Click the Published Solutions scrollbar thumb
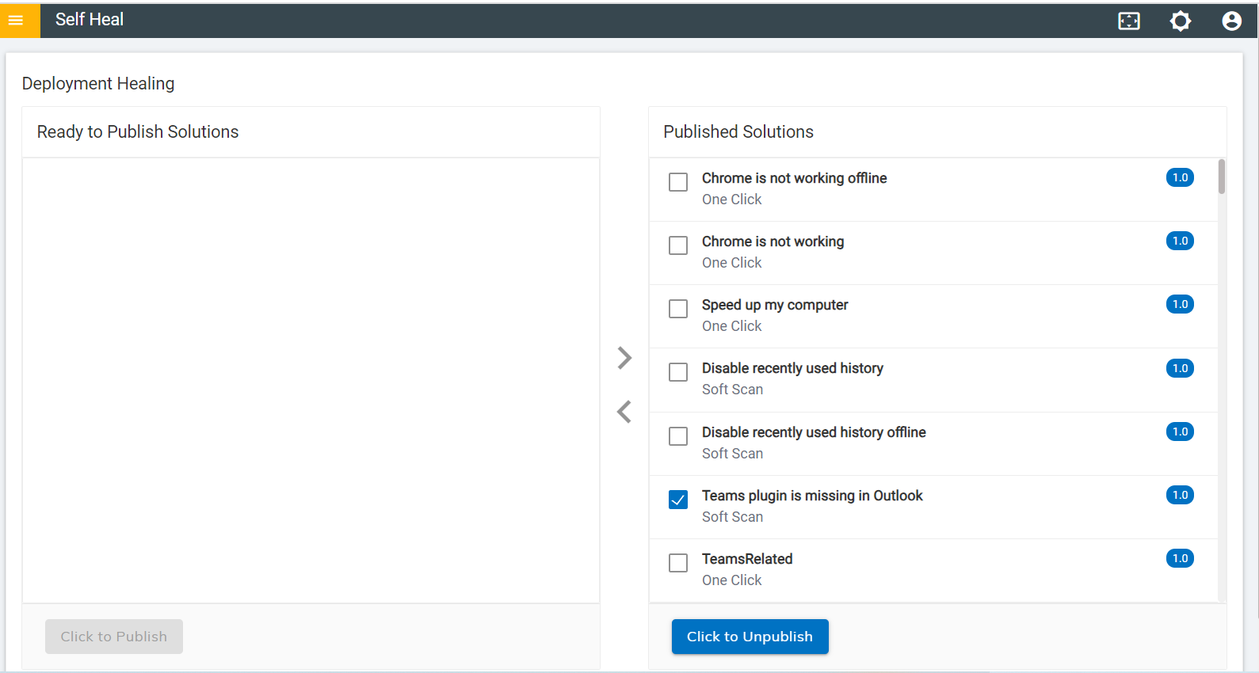Screen dimensions: 1259x673 point(1222,177)
